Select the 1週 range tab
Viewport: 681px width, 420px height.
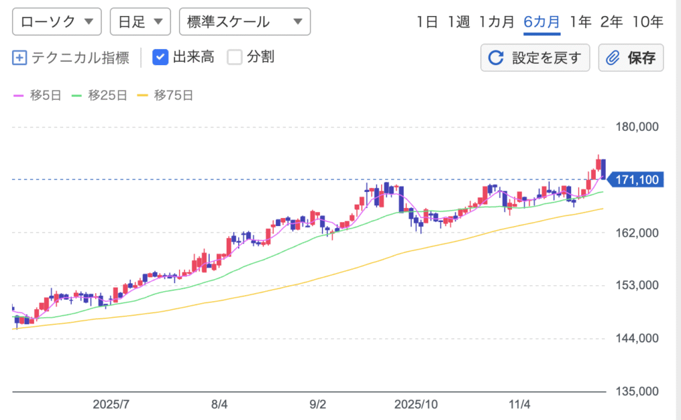tap(458, 21)
